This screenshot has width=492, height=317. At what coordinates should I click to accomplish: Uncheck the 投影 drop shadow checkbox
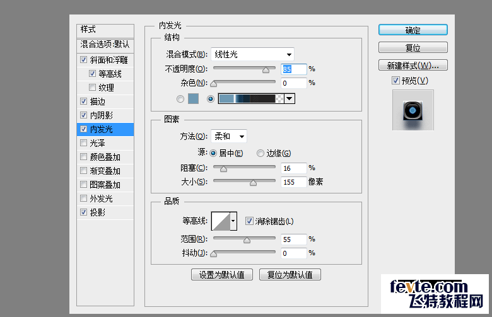click(84, 212)
